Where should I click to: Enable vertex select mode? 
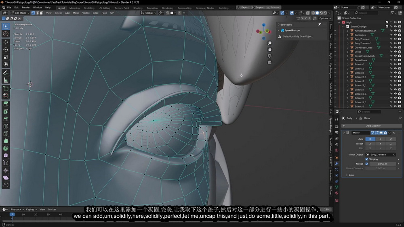(33, 13)
